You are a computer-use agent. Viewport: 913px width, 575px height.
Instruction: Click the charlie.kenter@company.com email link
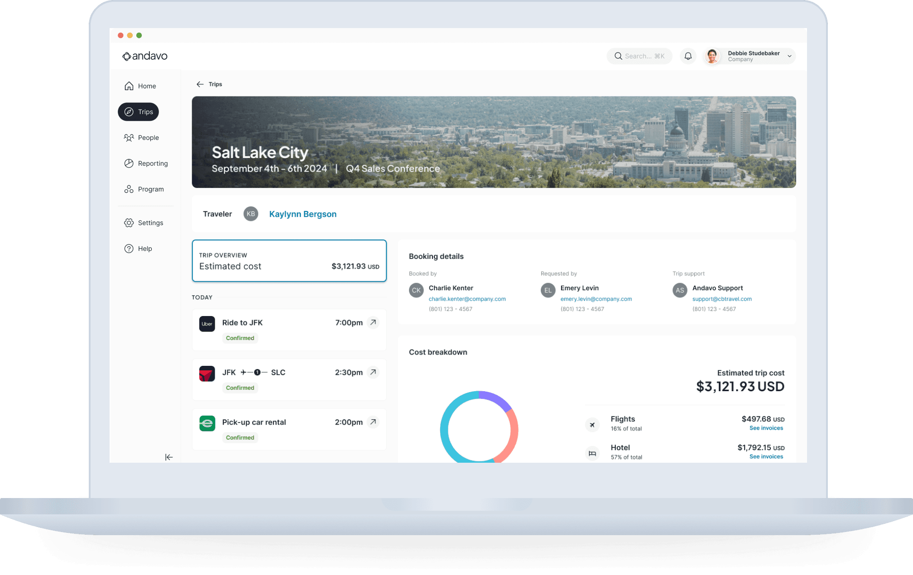click(467, 299)
